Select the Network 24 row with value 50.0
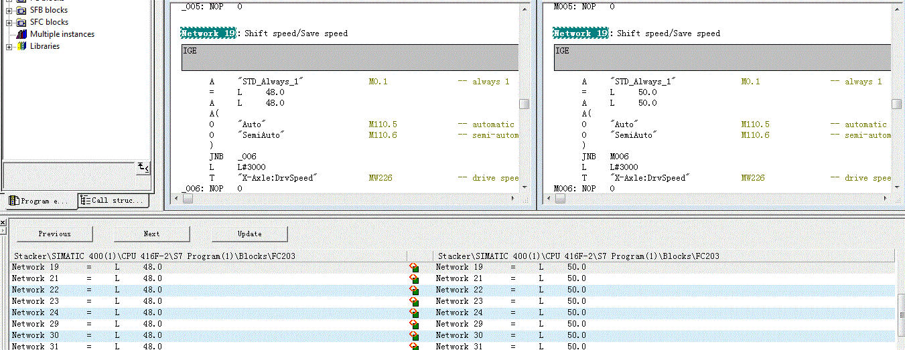This screenshot has width=905, height=350. click(x=664, y=313)
